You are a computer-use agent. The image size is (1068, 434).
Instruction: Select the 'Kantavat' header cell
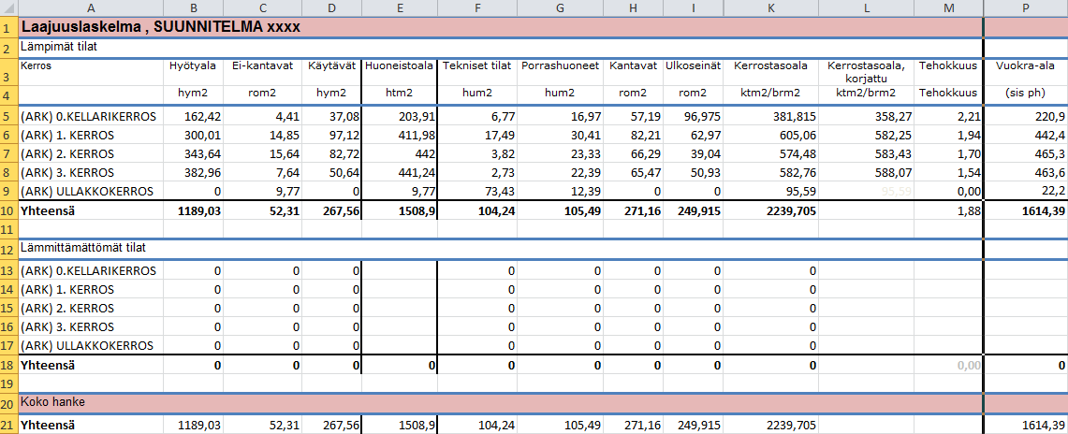(x=633, y=71)
